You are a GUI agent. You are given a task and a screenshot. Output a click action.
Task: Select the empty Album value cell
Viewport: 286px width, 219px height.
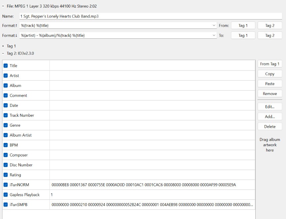152,86
